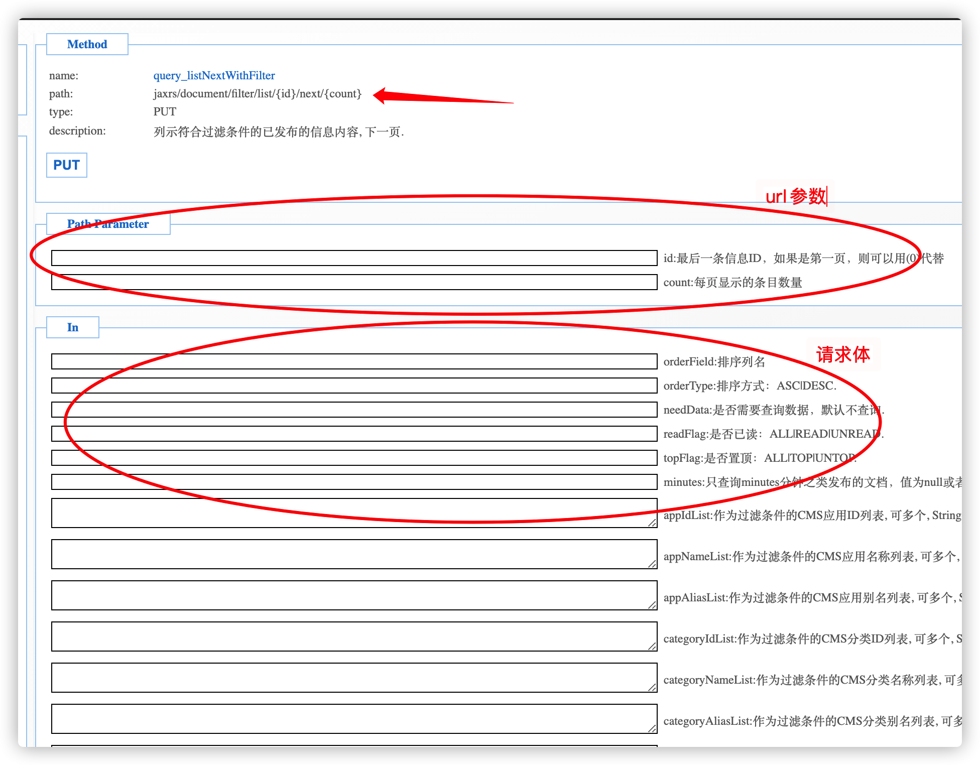Image resolution: width=980 pixels, height=765 pixels.
Task: Click the categoryIdList textarea
Action: click(x=354, y=636)
